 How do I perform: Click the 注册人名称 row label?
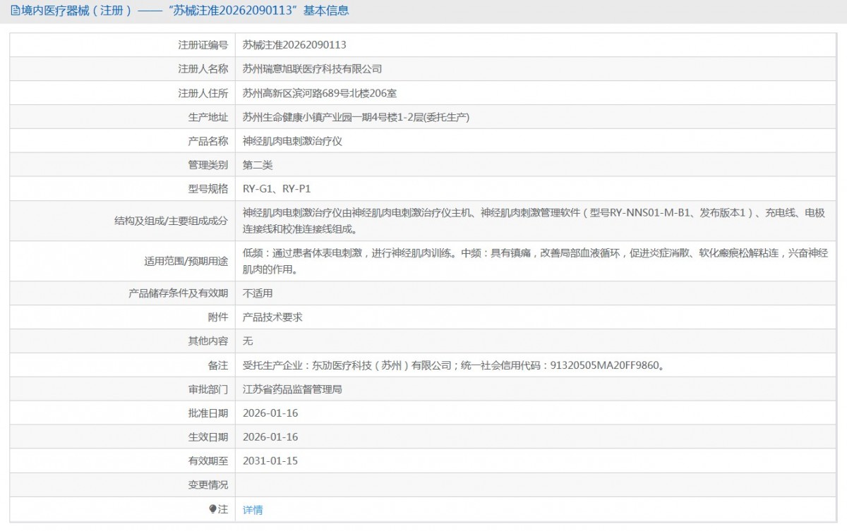[203, 68]
